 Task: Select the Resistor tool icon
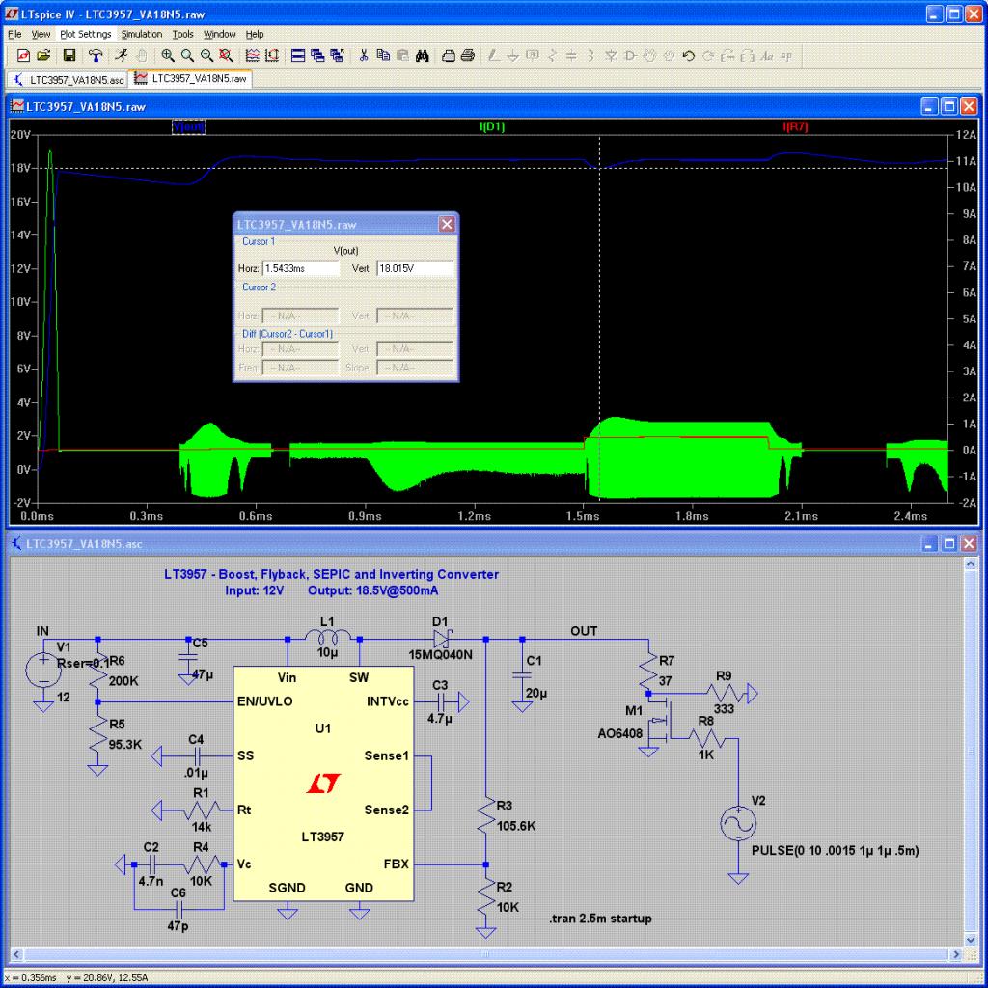(553, 55)
